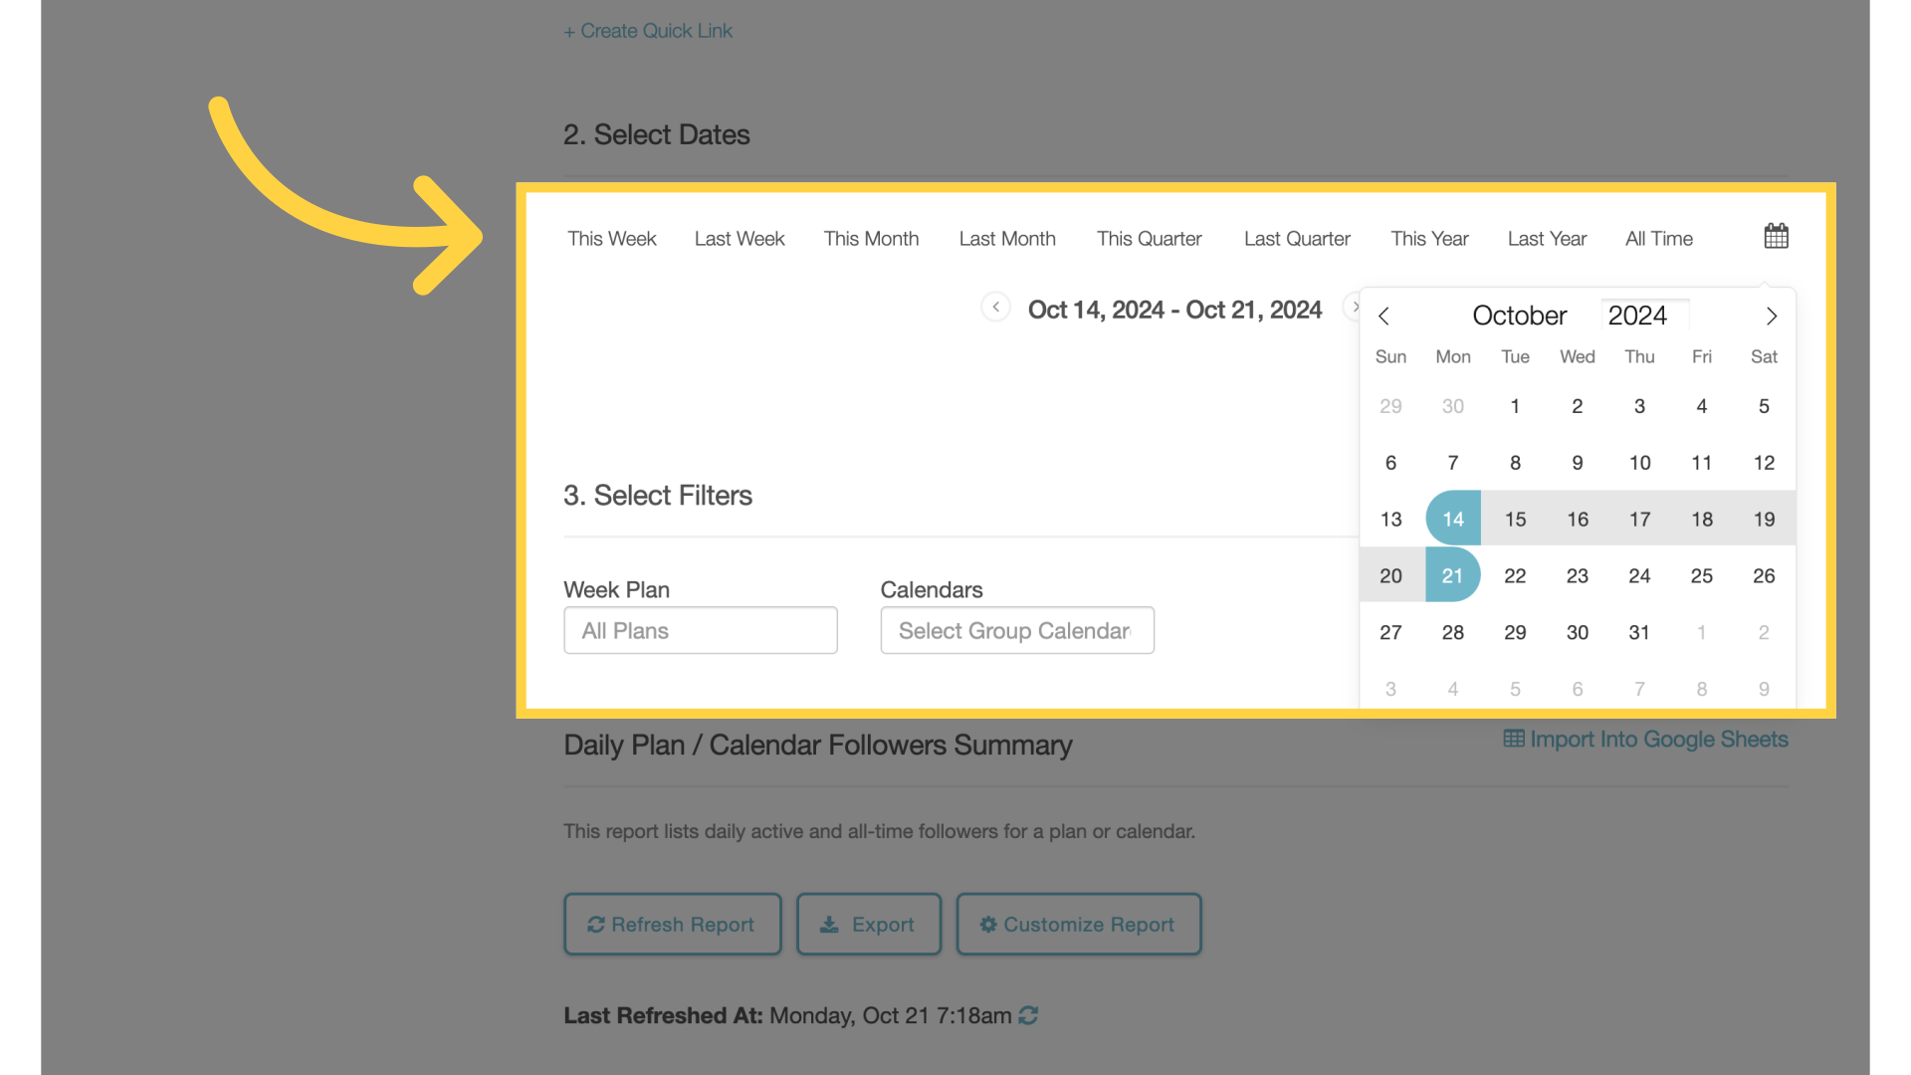Click the Export button icon
The height and width of the screenshot is (1075, 1911).
tap(829, 924)
